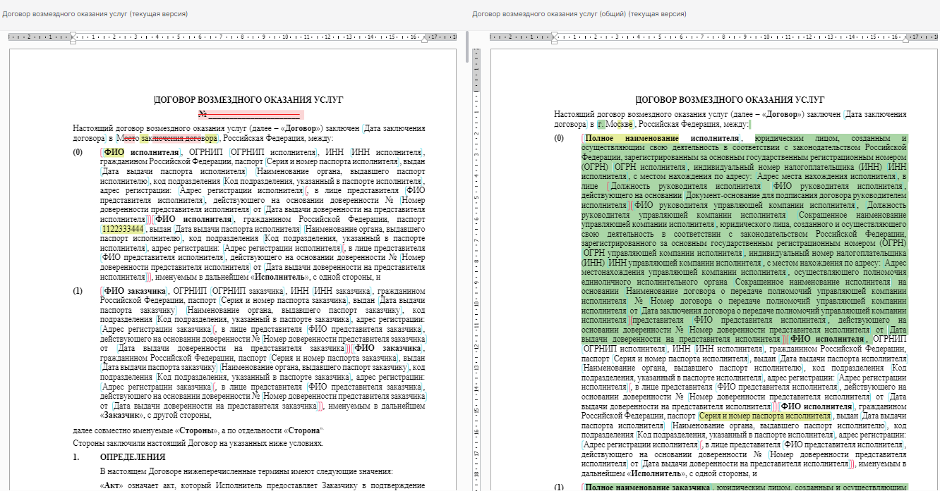Click the bold term «Акт» in left document
This screenshot has width=940, height=491.
(x=113, y=485)
